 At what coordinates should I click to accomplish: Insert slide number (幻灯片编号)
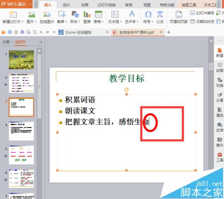(x=202, y=13)
